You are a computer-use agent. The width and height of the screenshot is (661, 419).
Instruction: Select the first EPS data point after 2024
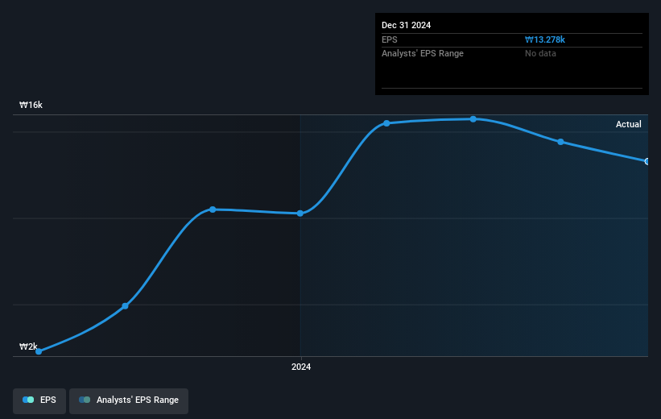386,123
